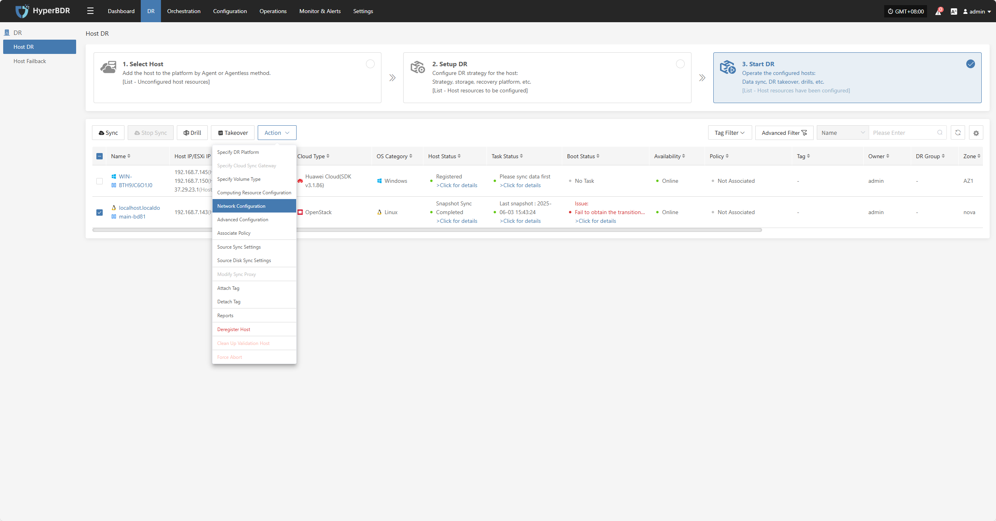Toggle the select-all header checkbox
Viewport: 996px width, 521px height.
pos(100,156)
